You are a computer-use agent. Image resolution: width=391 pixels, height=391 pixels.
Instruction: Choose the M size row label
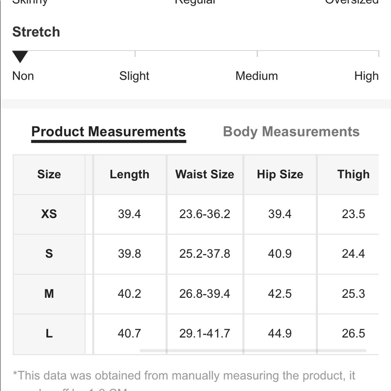click(49, 294)
